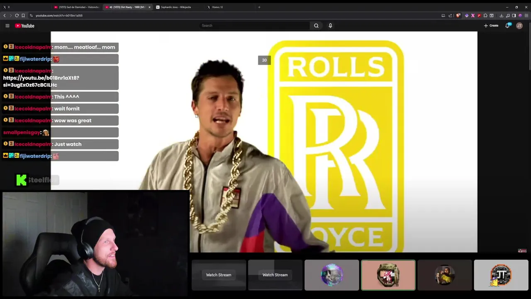Click the second Watch Stream button
This screenshot has height=299, width=531.
coord(275,275)
